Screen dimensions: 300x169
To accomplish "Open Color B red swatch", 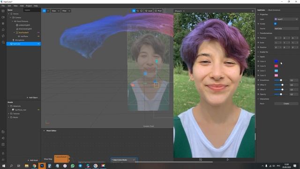I will coord(276,66).
